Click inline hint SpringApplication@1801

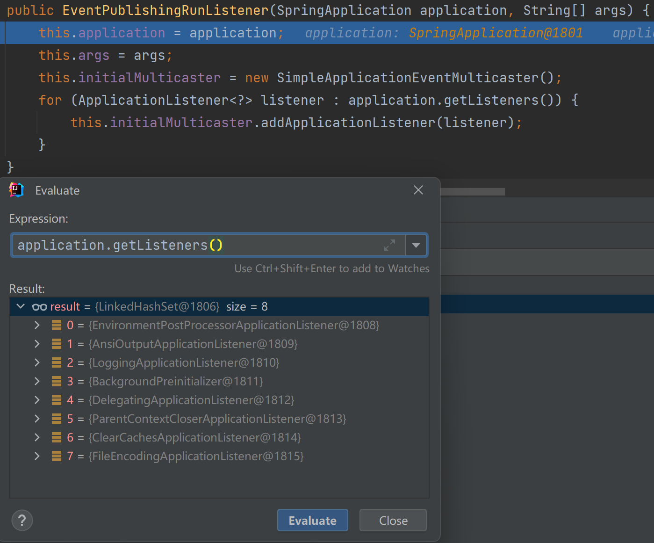tap(496, 33)
